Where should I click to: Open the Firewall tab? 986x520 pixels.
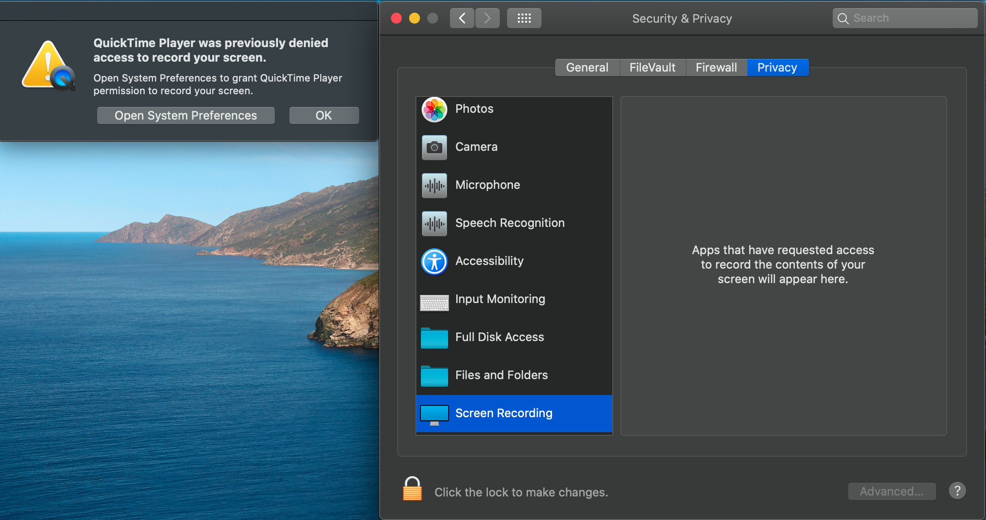[x=716, y=67]
